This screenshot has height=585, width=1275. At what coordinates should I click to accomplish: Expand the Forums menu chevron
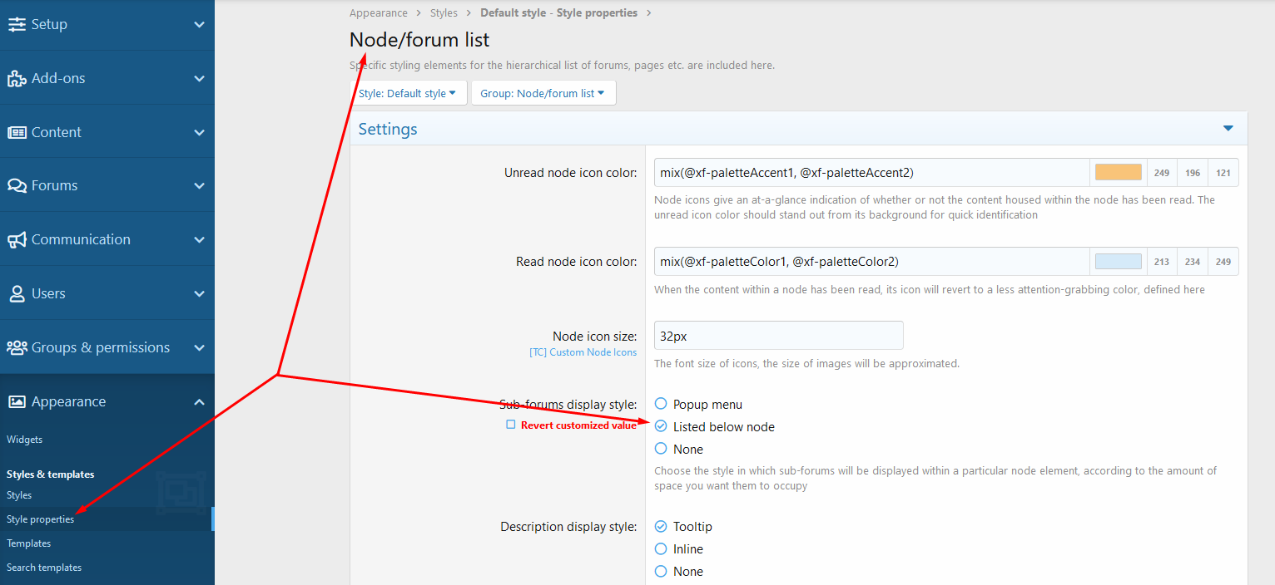point(199,186)
